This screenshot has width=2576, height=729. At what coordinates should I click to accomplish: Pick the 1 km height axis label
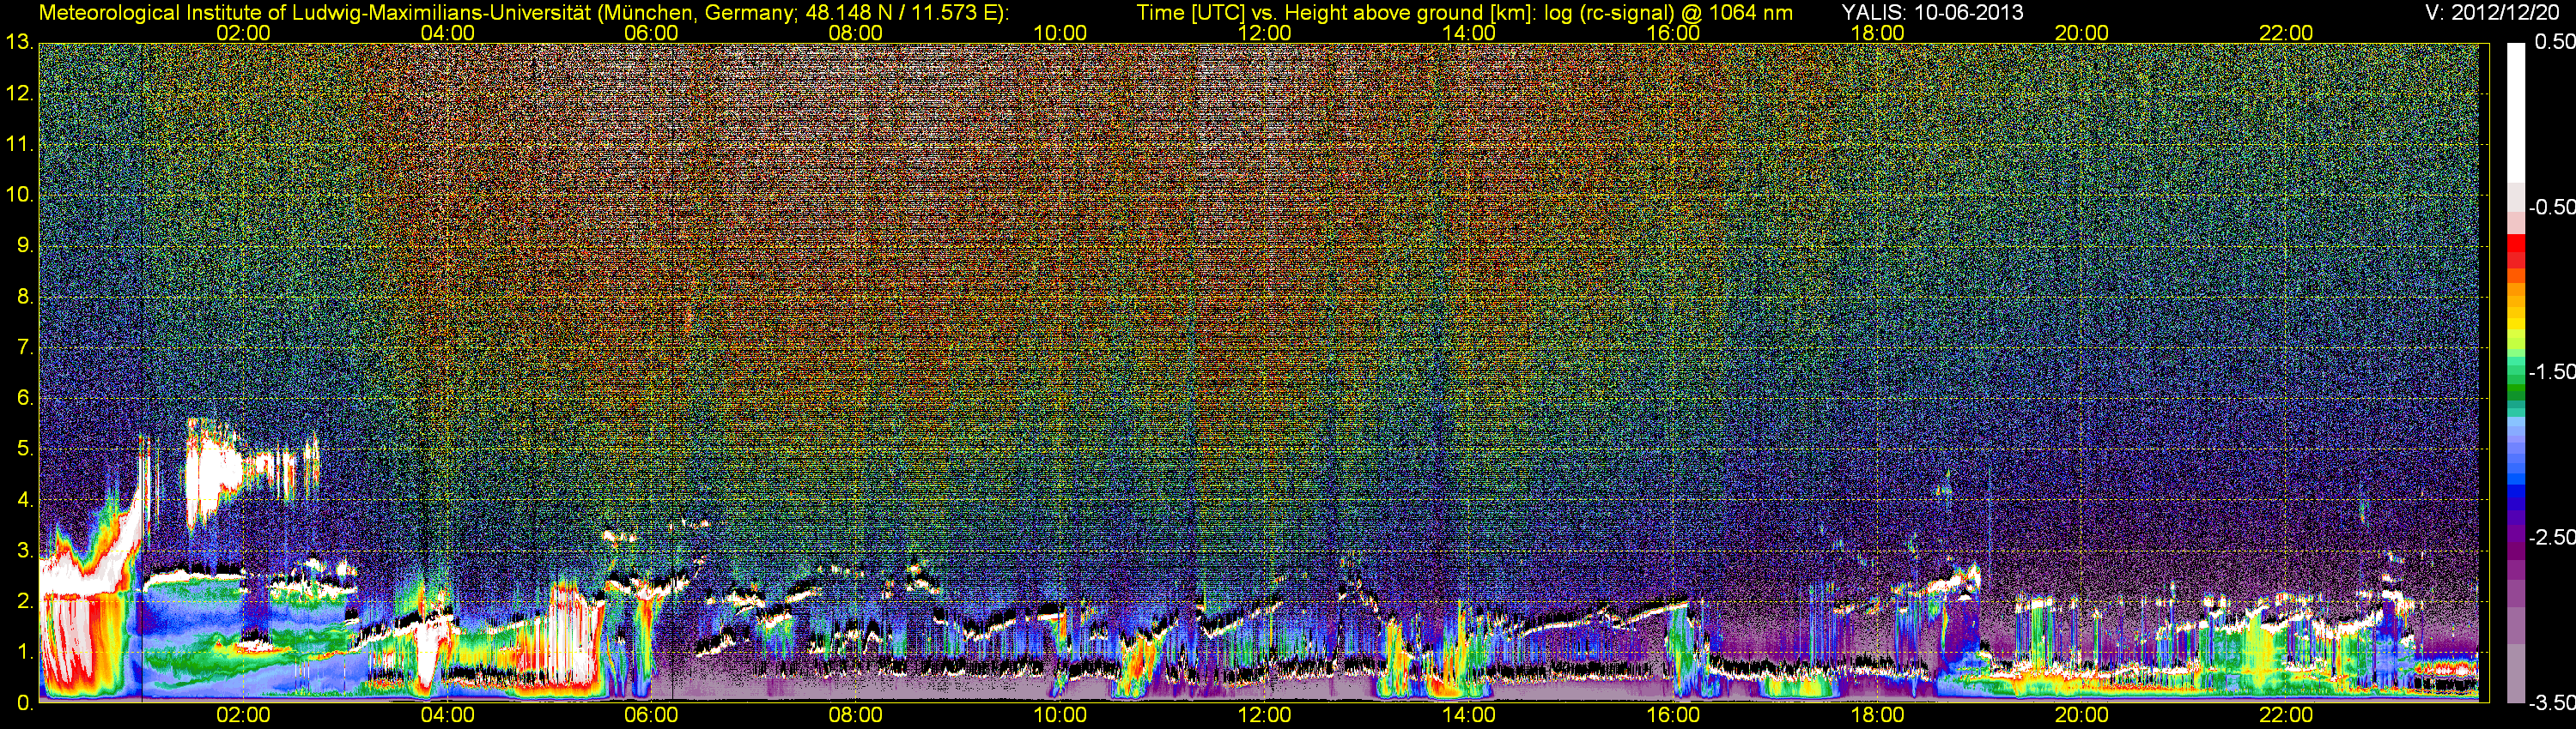(25, 654)
